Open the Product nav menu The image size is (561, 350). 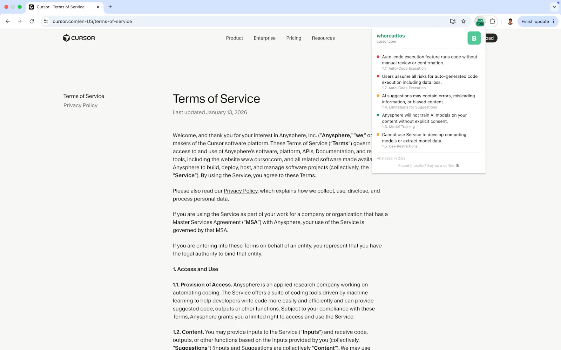tap(234, 38)
